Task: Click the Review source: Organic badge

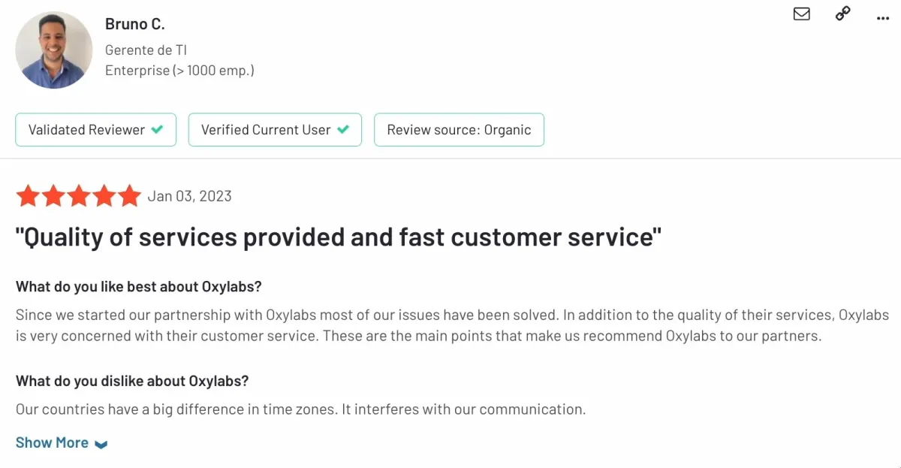Action: coord(459,129)
